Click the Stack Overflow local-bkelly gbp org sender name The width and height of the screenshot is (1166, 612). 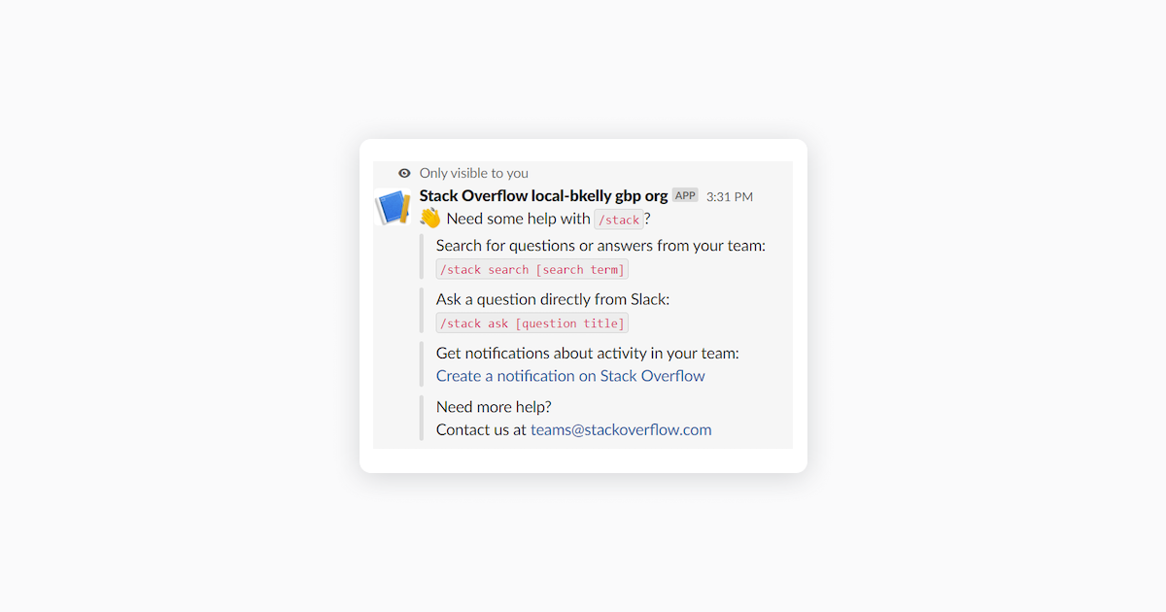click(543, 196)
